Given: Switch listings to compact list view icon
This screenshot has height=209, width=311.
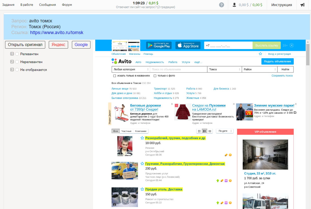Looking at the screenshot, I should [x=210, y=131].
